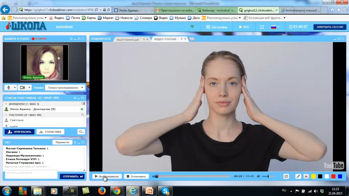Open participants list settings gear

(x=75, y=98)
